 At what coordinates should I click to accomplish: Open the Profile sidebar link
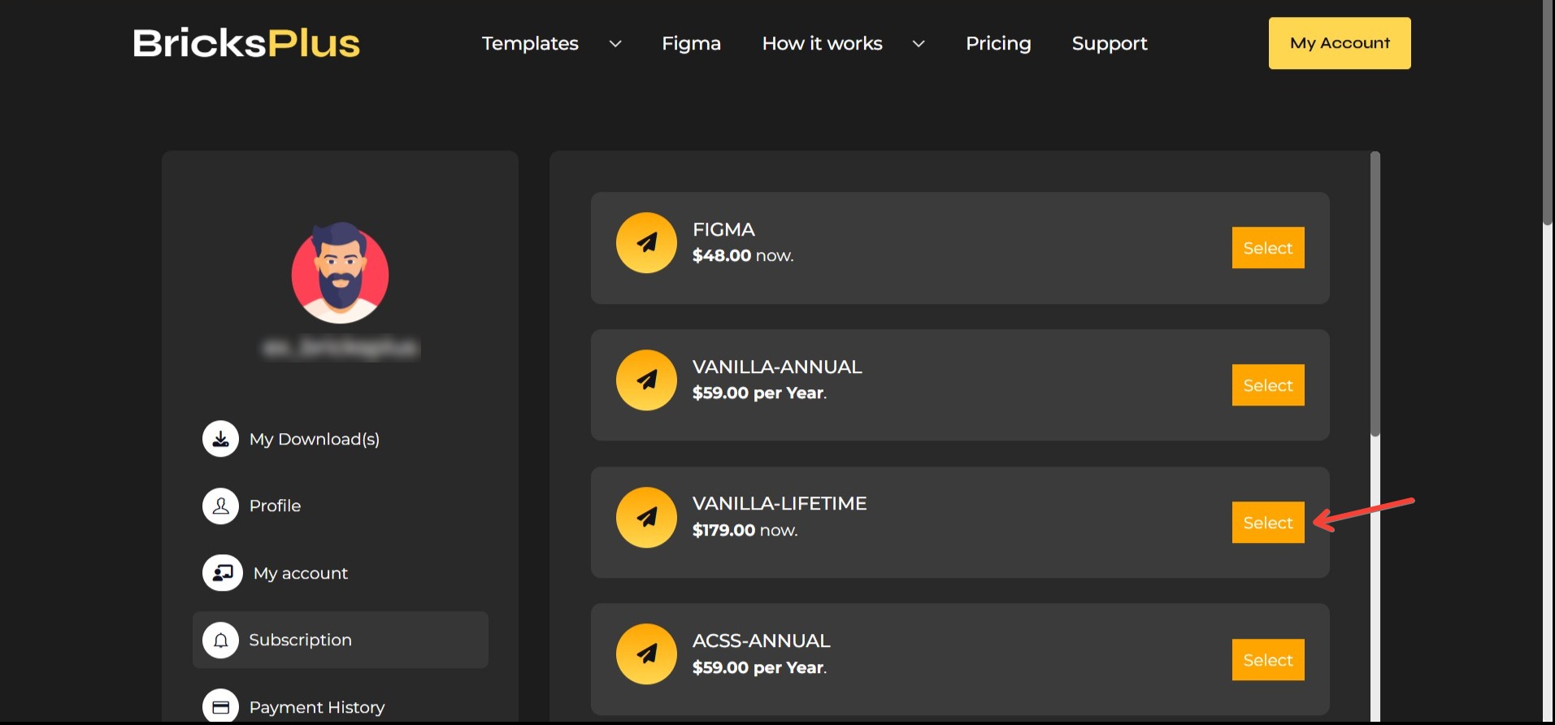point(275,506)
